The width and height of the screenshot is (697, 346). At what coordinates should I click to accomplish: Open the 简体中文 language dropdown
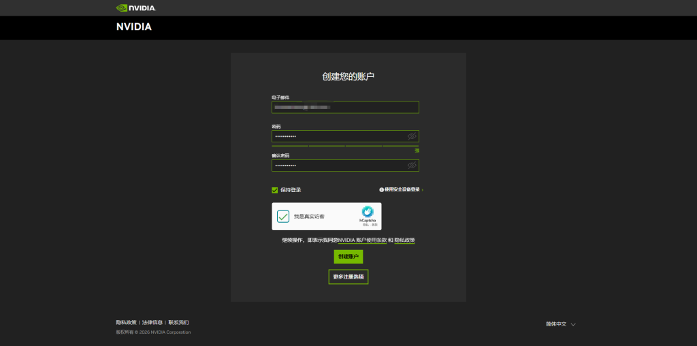tap(560, 324)
